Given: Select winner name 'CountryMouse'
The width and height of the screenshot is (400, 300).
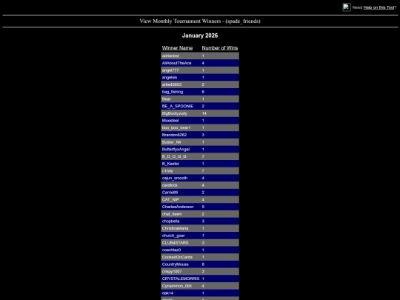Looking at the screenshot, I should (x=176, y=264).
